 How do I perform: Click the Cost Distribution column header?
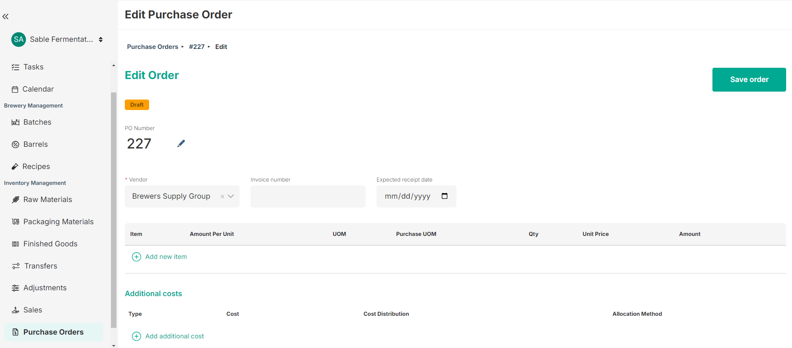386,314
